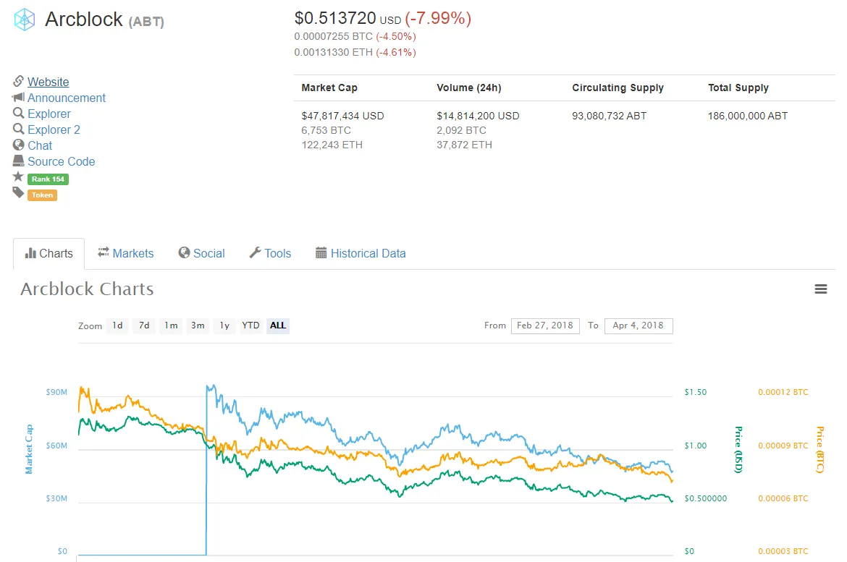Screen dimensions: 847x562
Task: Set chart zoom to YTD
Action: point(250,325)
